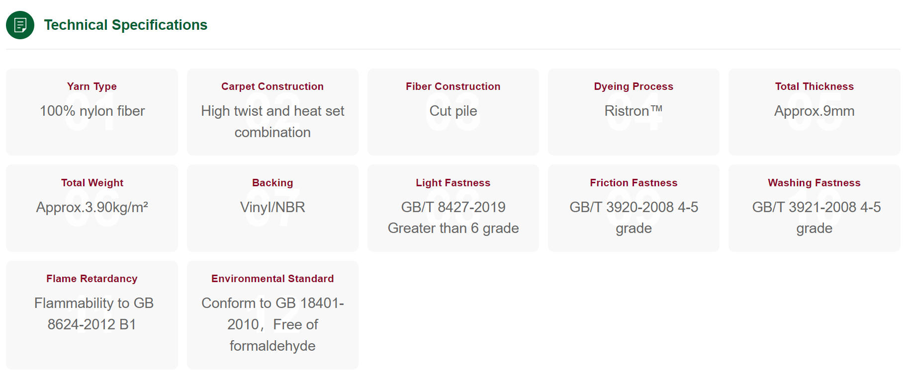Click the Flame Retardancy label
This screenshot has height=377, width=908.
tap(92, 279)
